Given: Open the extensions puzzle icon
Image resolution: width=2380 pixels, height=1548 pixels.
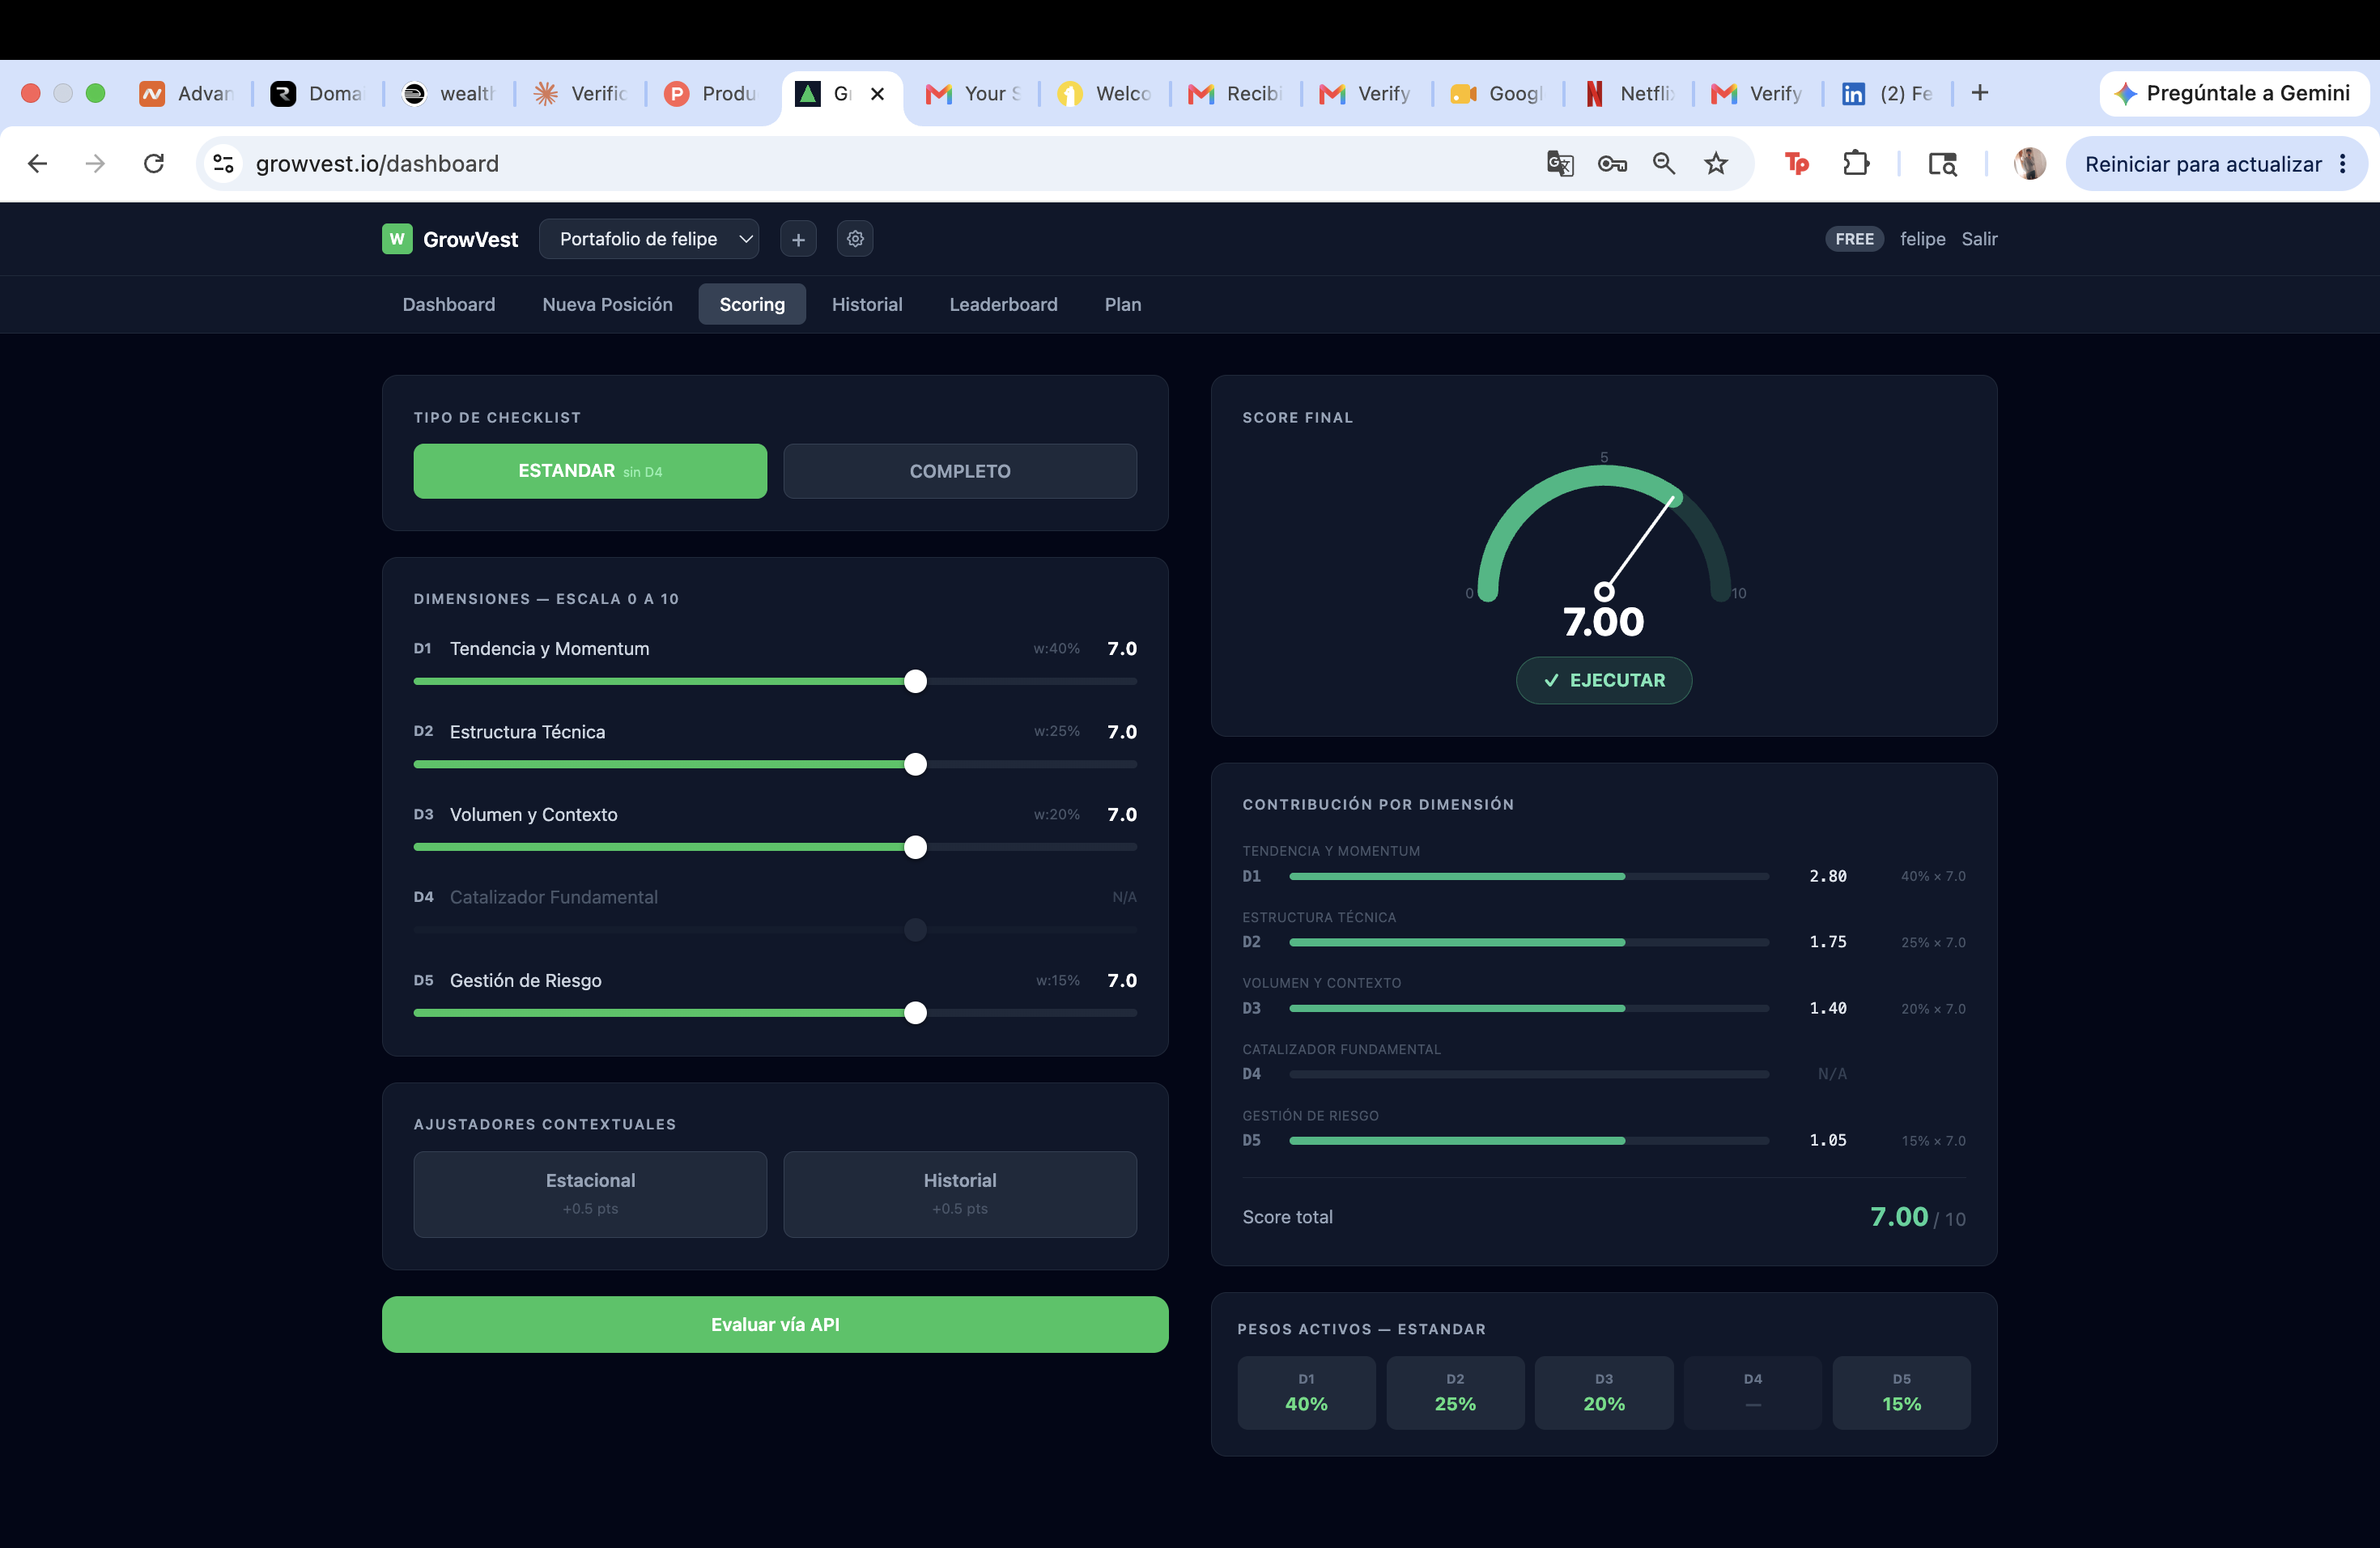Looking at the screenshot, I should pyautogui.click(x=1856, y=163).
